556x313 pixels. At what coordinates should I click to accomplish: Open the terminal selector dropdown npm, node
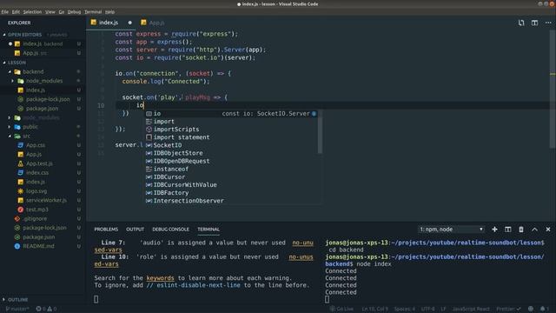(x=451, y=230)
